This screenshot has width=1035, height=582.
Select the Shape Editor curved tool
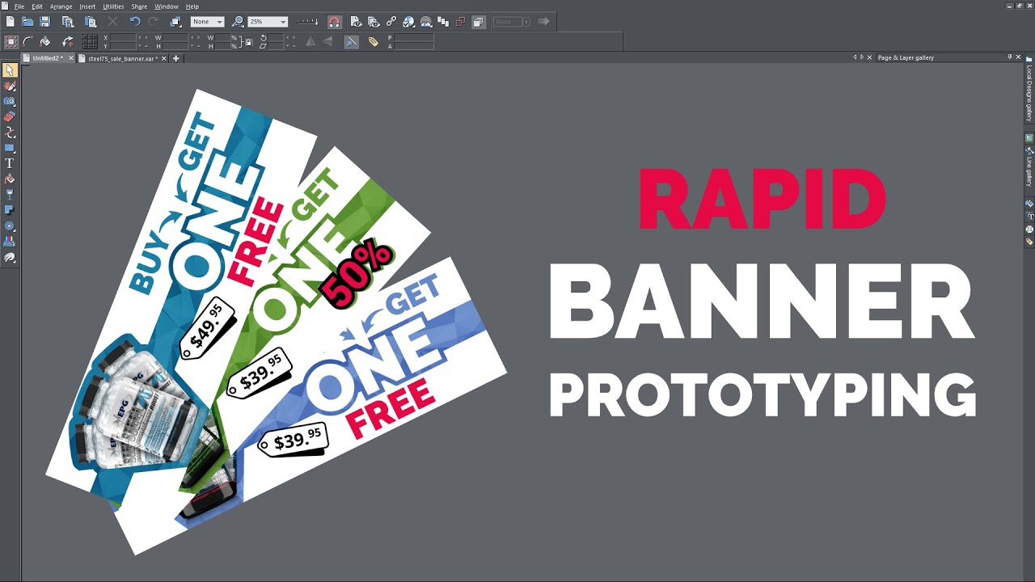(10, 133)
